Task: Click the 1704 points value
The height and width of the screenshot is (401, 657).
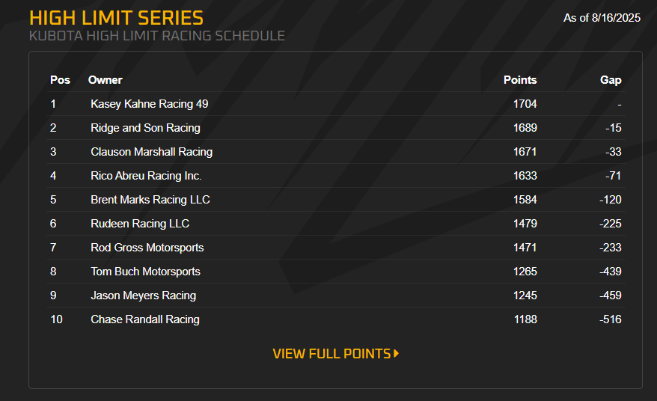Action: tap(525, 104)
